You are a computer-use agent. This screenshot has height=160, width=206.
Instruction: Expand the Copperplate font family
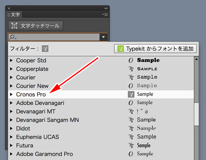12,69
